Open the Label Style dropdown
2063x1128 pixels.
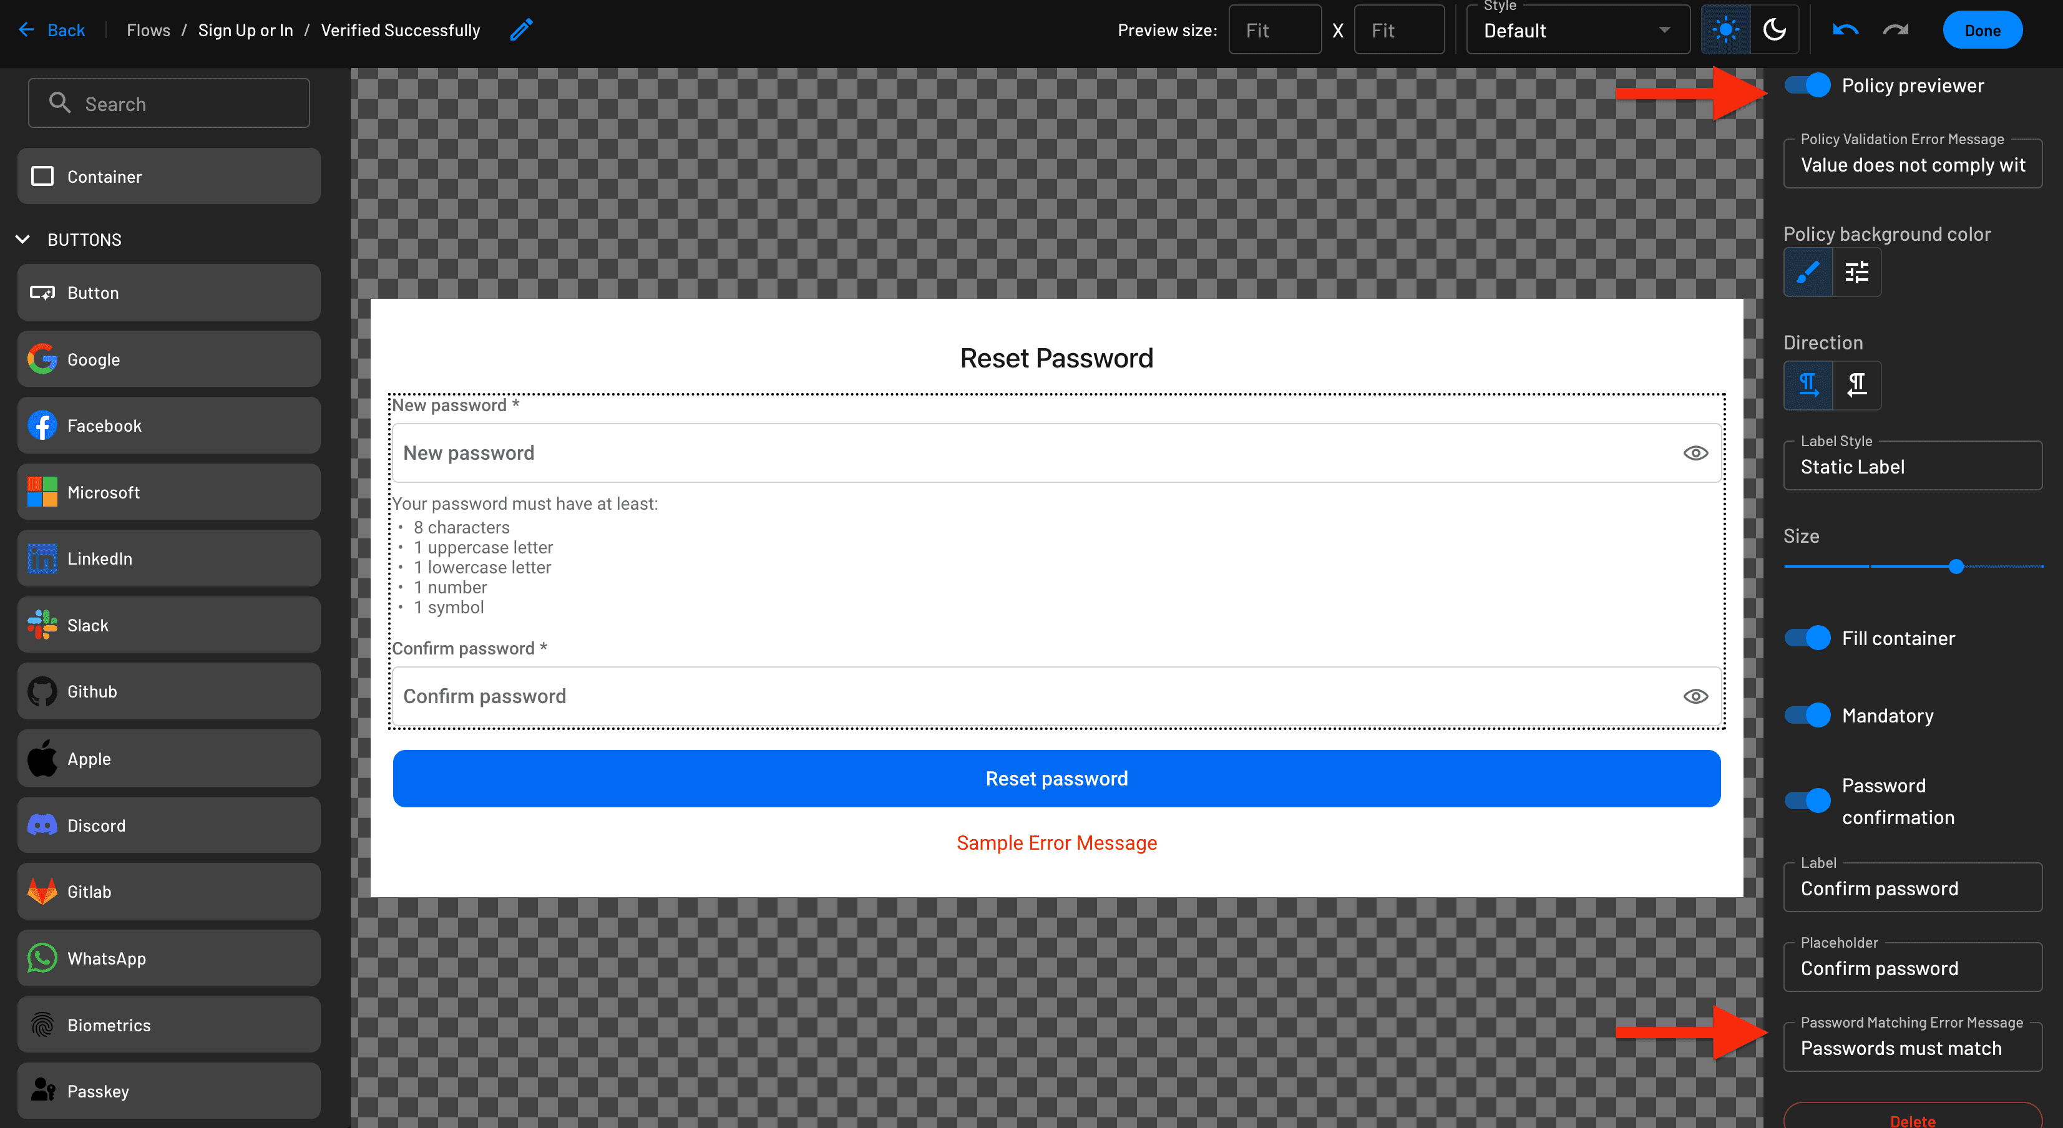point(1913,466)
